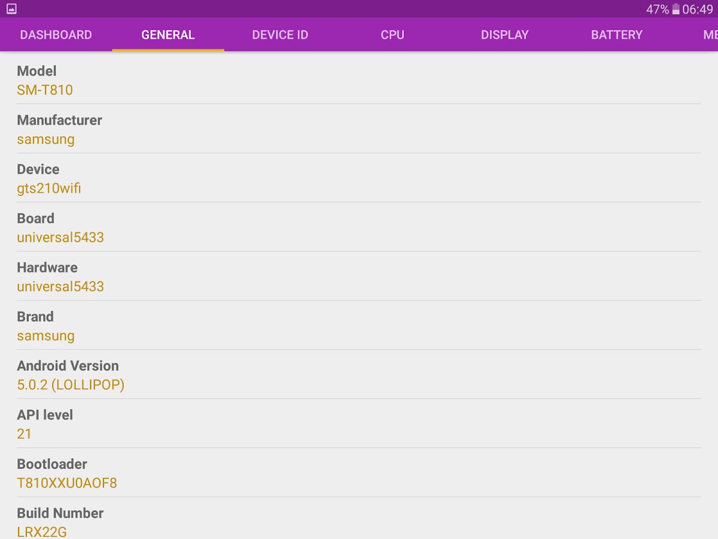
Task: Open the Dashboard tab
Action: click(56, 35)
